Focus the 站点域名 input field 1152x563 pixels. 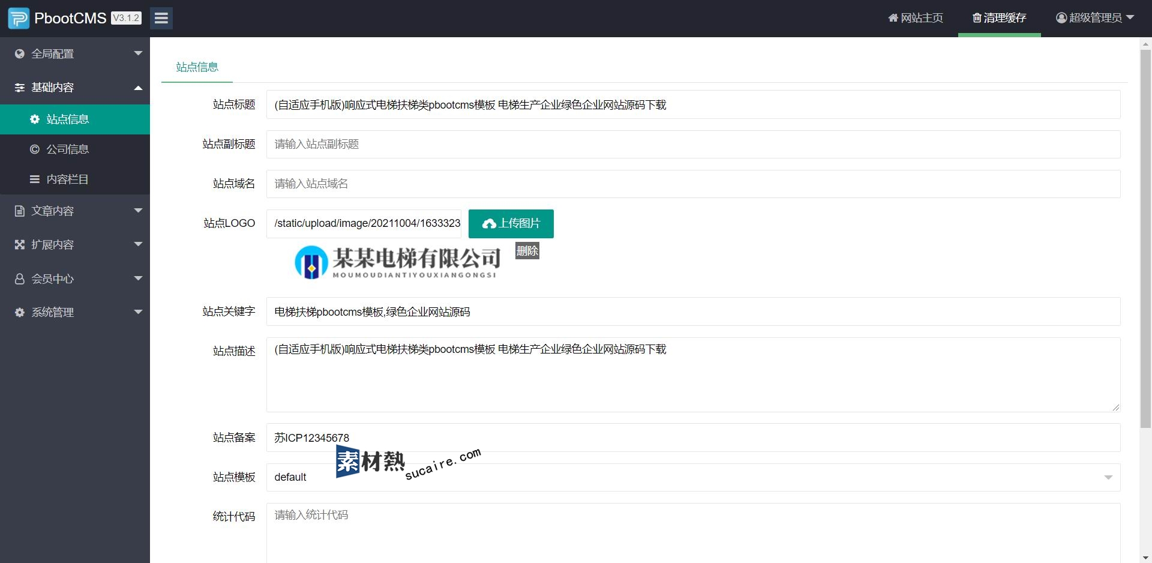click(x=693, y=184)
